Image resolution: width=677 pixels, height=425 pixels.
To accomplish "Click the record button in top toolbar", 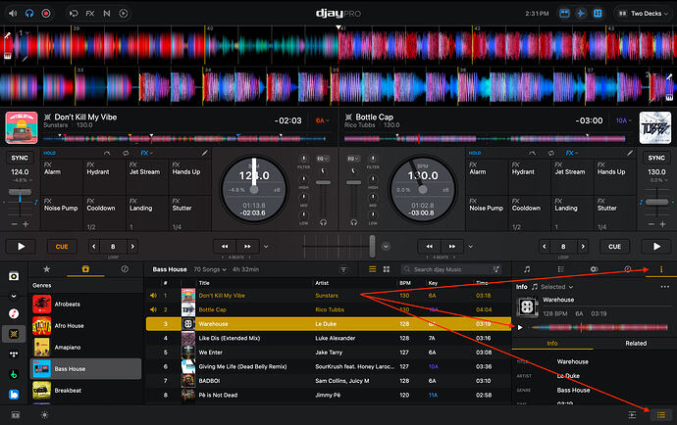I will tap(46, 14).
